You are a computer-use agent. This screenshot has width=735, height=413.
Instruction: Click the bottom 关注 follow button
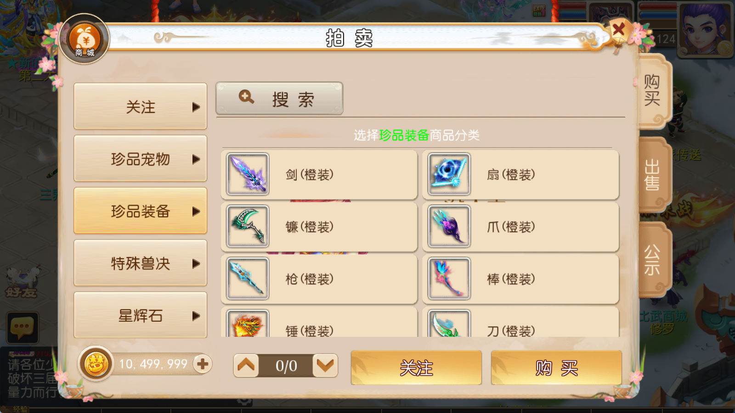click(416, 368)
